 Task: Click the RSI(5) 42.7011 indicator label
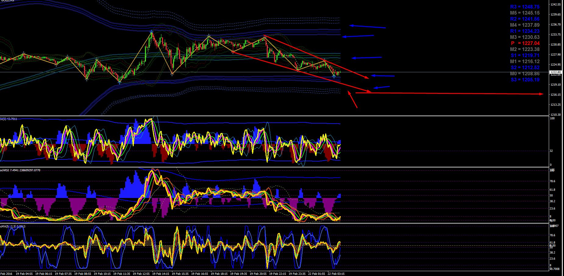[9, 119]
